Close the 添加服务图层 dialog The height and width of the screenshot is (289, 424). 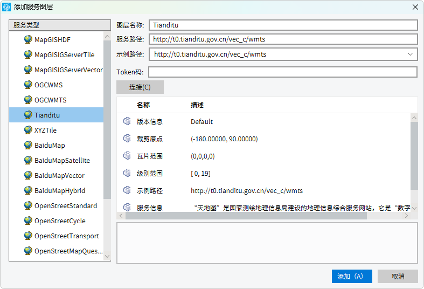pos(415,7)
